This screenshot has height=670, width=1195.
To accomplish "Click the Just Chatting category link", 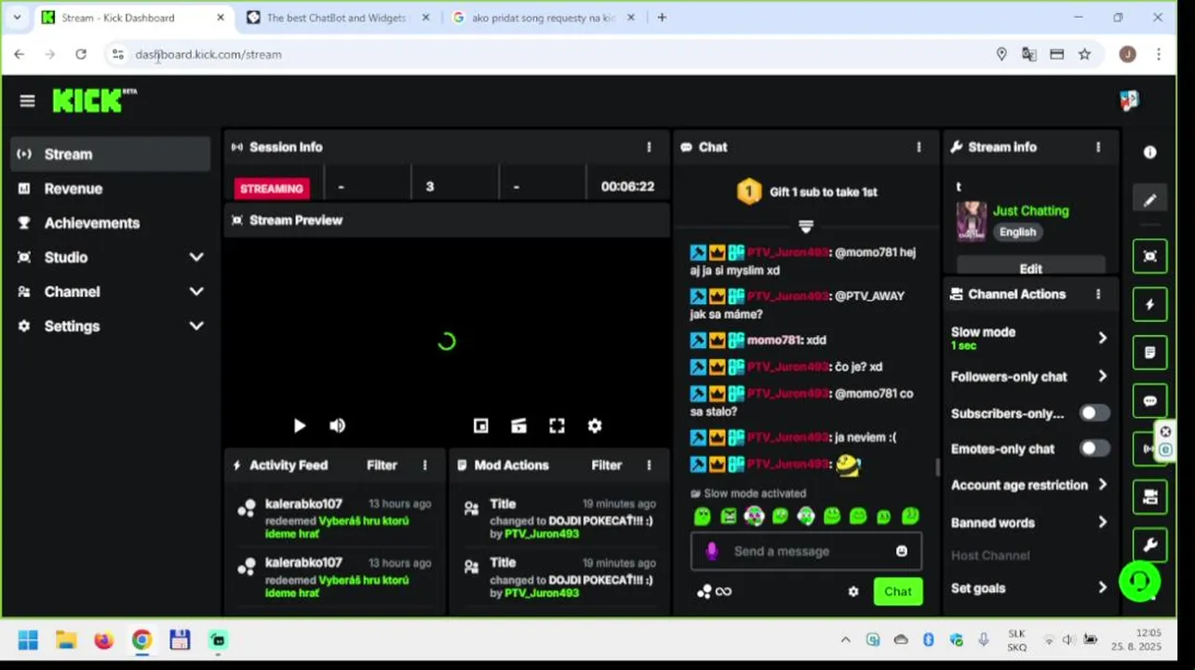I will tap(1031, 211).
